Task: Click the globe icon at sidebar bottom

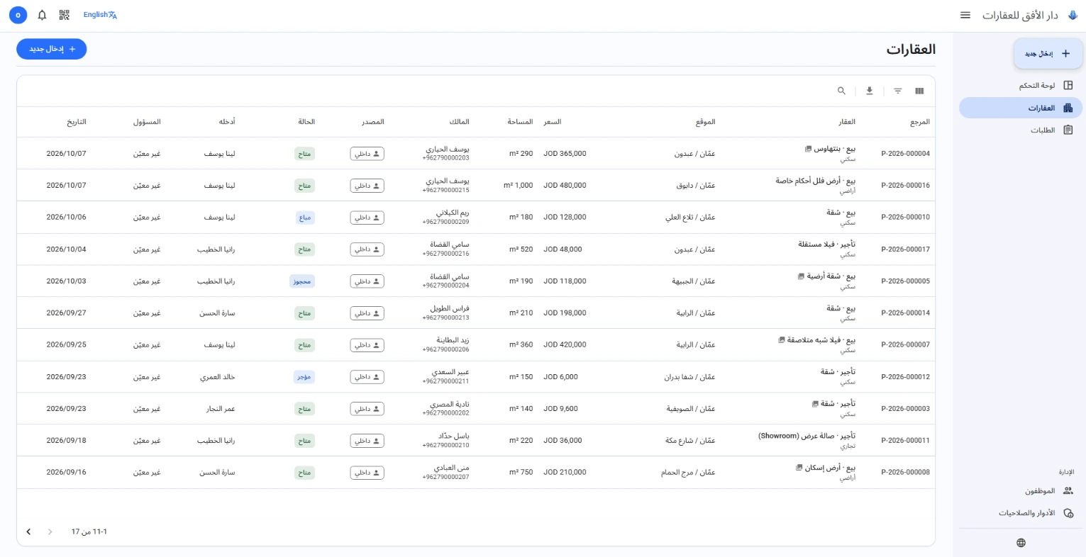Action: [1021, 543]
